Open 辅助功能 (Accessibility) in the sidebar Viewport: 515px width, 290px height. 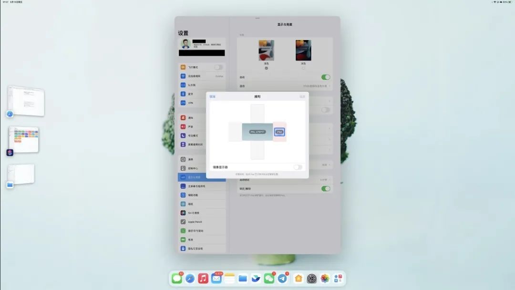pyautogui.click(x=202, y=195)
